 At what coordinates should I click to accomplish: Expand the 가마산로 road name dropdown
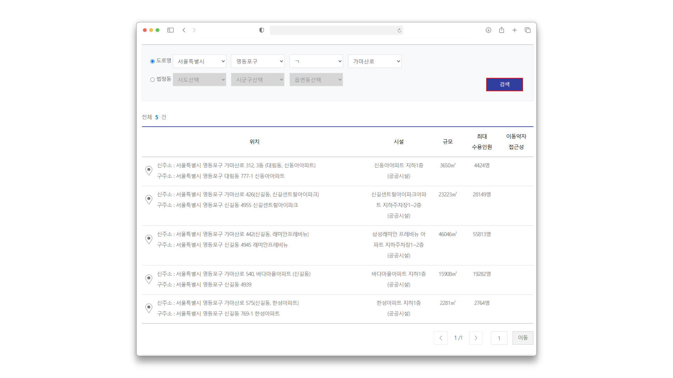pos(375,61)
